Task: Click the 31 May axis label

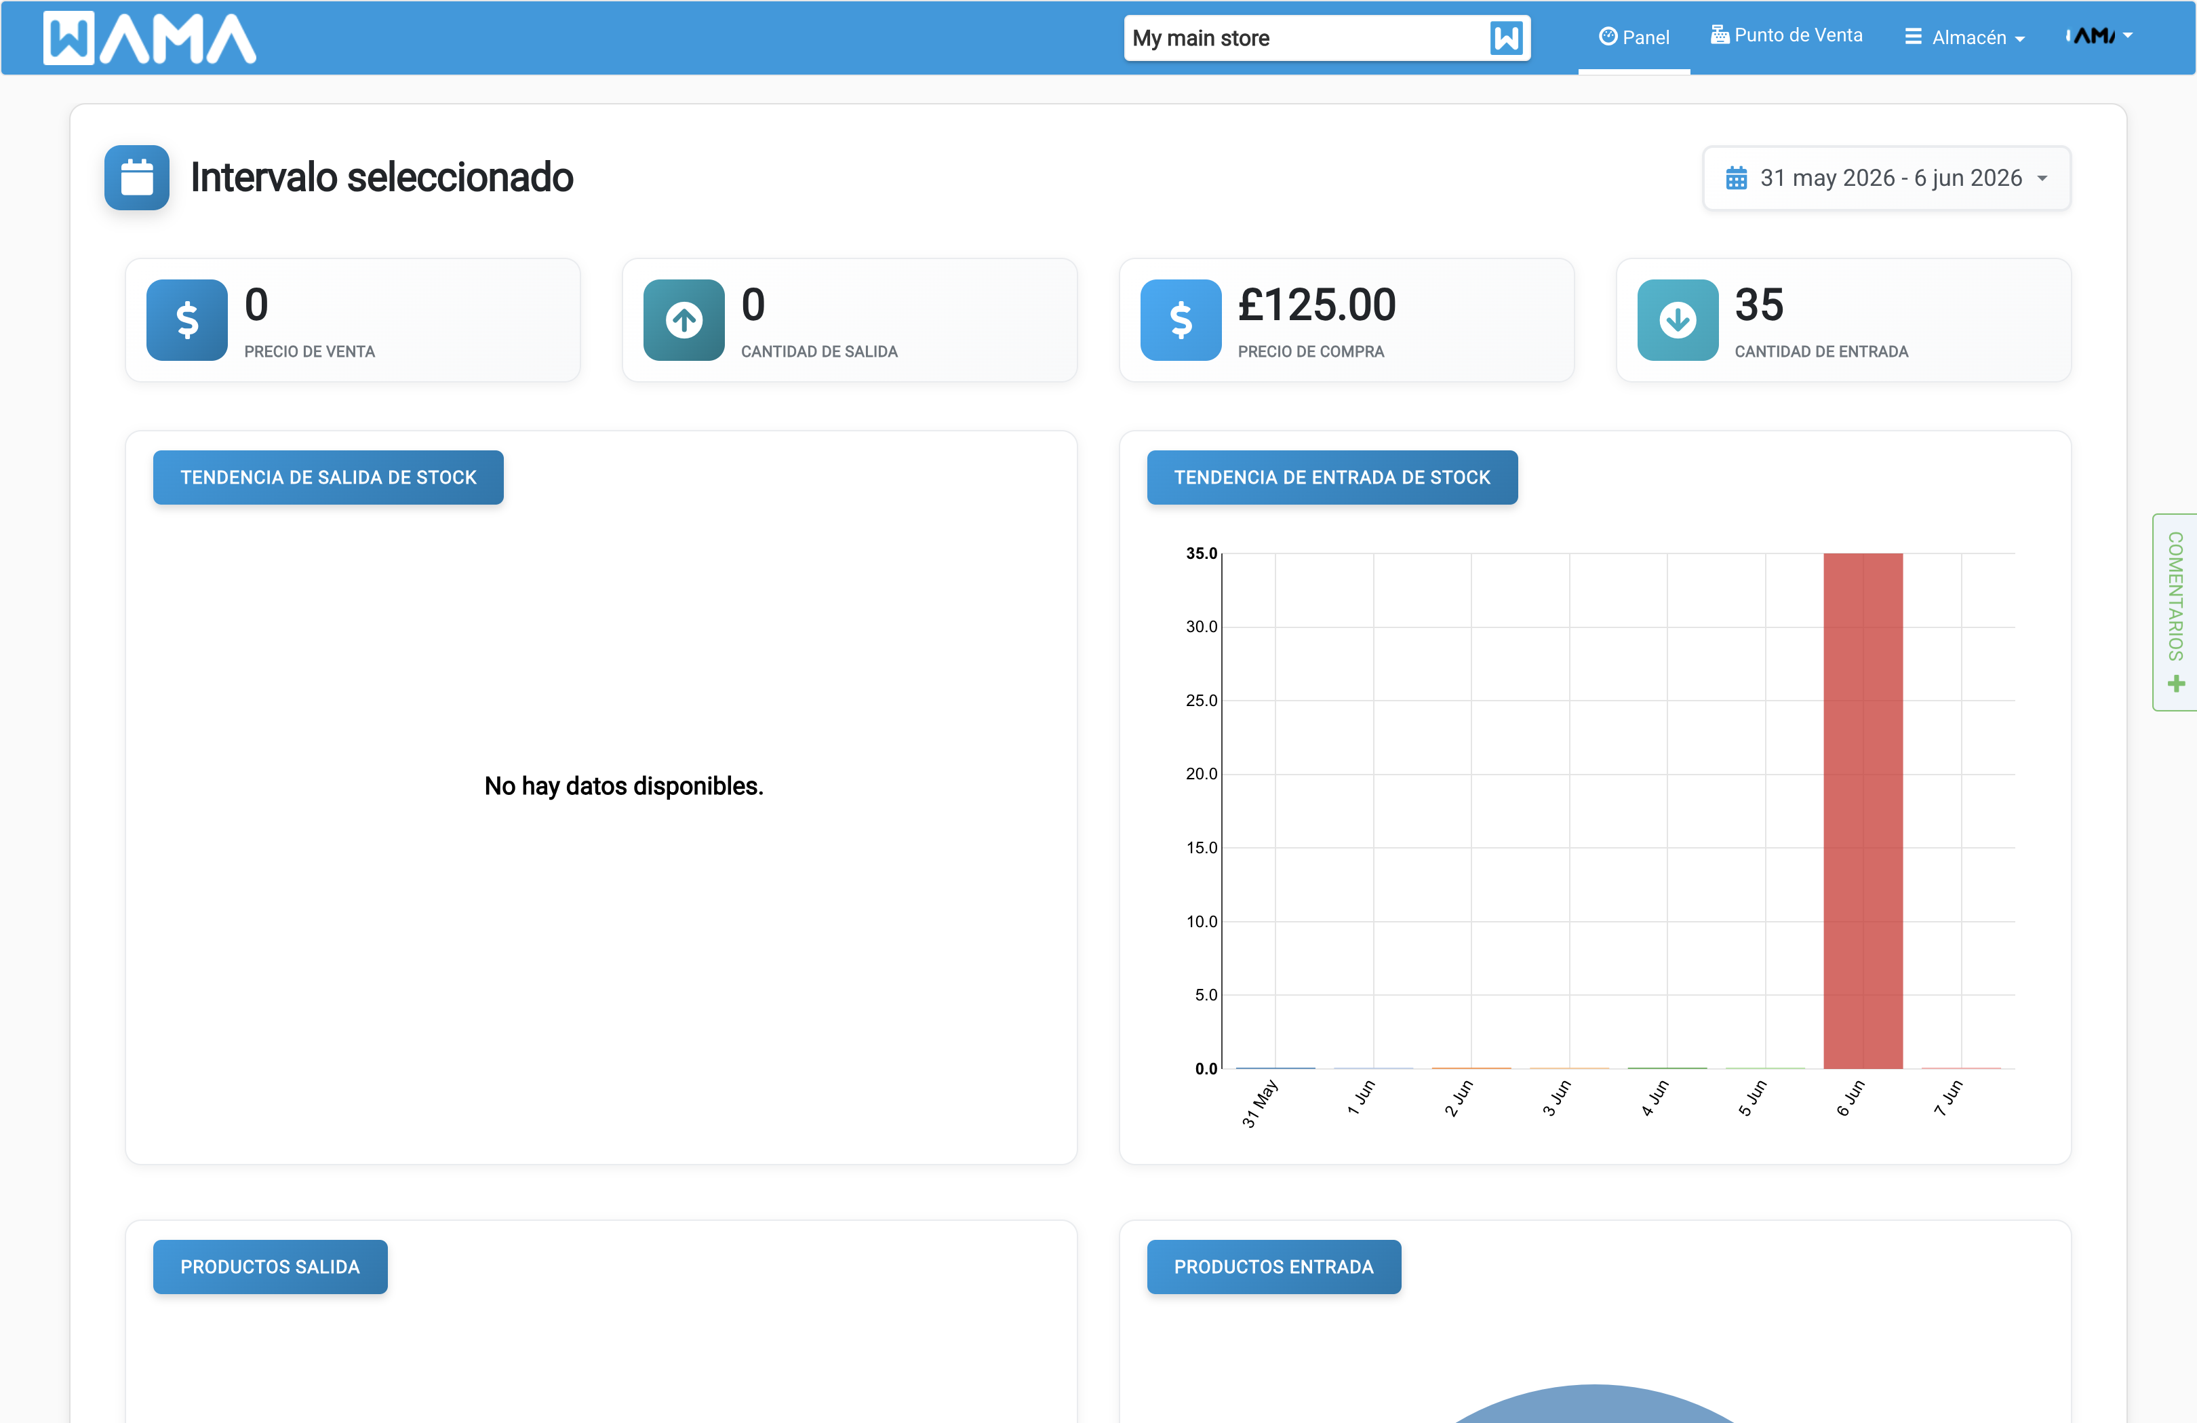Action: pyautogui.click(x=1260, y=1104)
